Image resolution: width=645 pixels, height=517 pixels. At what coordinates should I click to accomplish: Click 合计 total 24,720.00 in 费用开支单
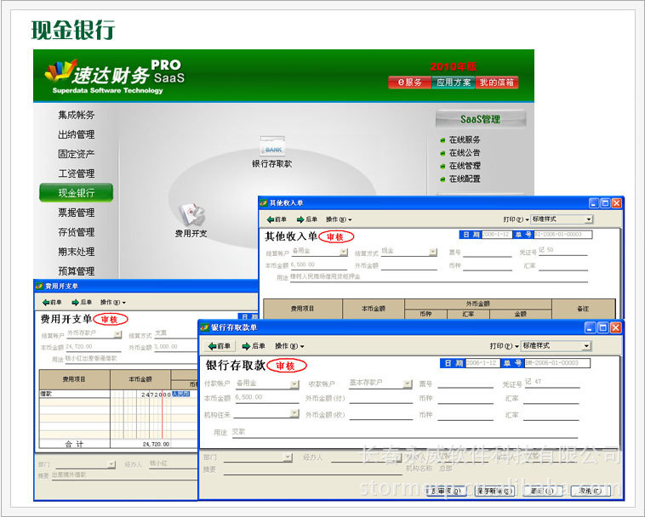156,444
